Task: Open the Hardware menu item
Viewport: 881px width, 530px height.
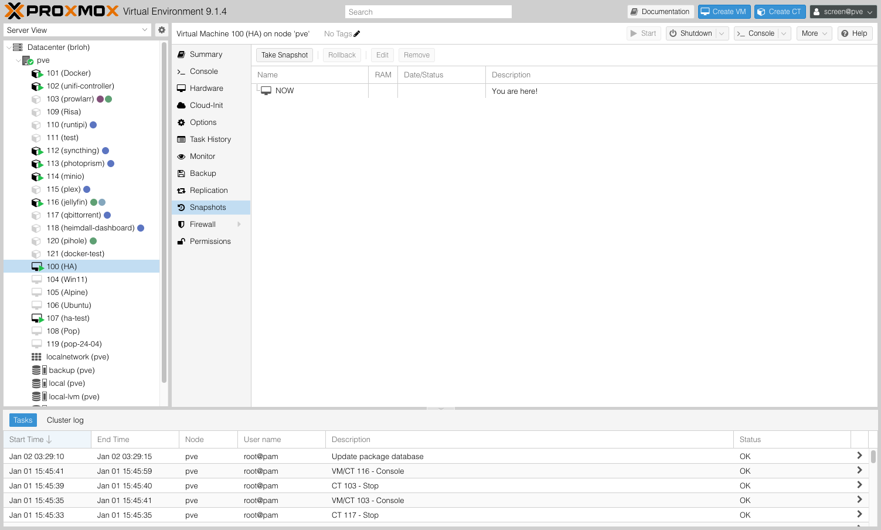Action: point(206,89)
